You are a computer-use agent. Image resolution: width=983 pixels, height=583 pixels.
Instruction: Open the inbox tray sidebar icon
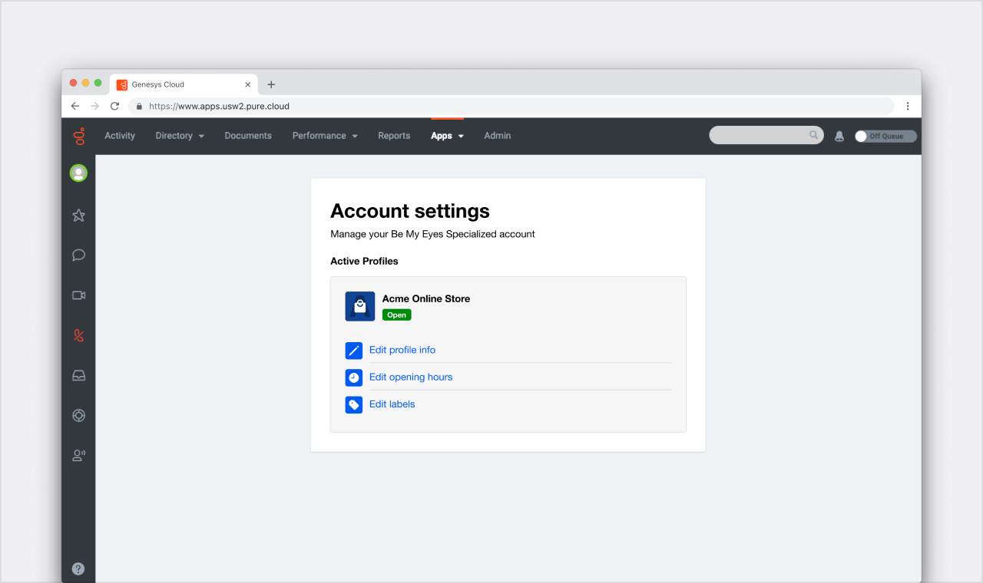pyautogui.click(x=78, y=375)
